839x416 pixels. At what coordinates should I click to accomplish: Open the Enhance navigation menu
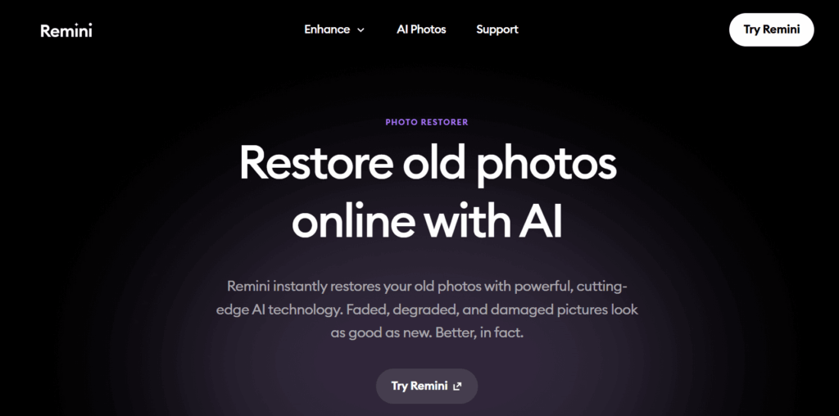tap(334, 29)
